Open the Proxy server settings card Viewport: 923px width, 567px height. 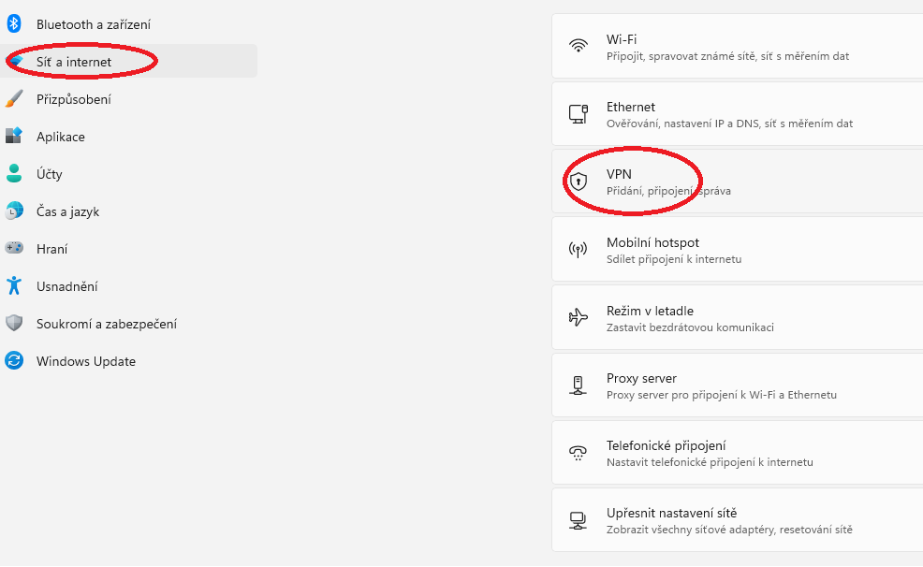pos(738,385)
